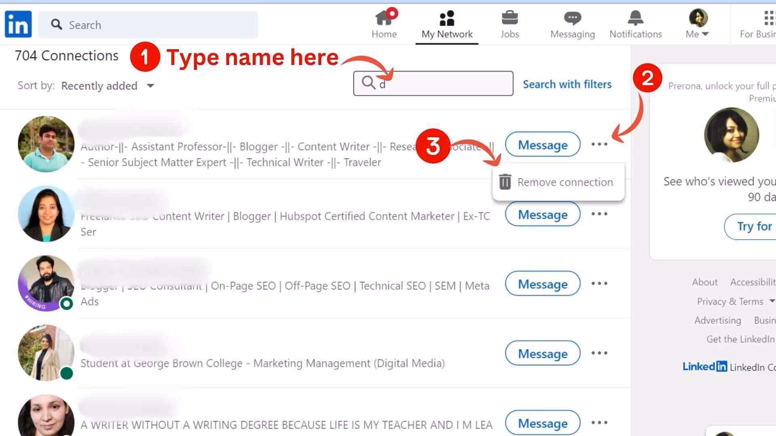The image size is (776, 436).
Task: Switch to the My Network tab
Action: [x=447, y=24]
